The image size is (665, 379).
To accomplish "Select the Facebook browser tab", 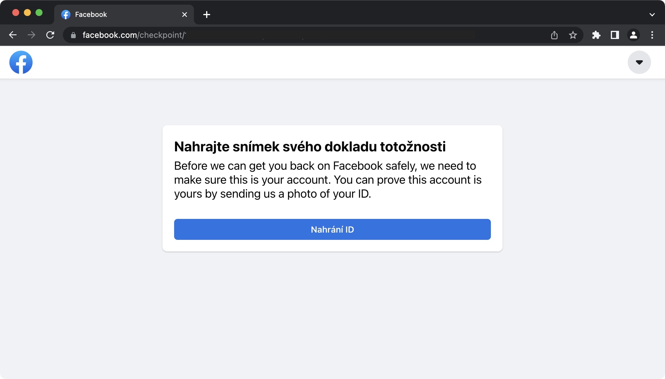I will pyautogui.click(x=116, y=15).
